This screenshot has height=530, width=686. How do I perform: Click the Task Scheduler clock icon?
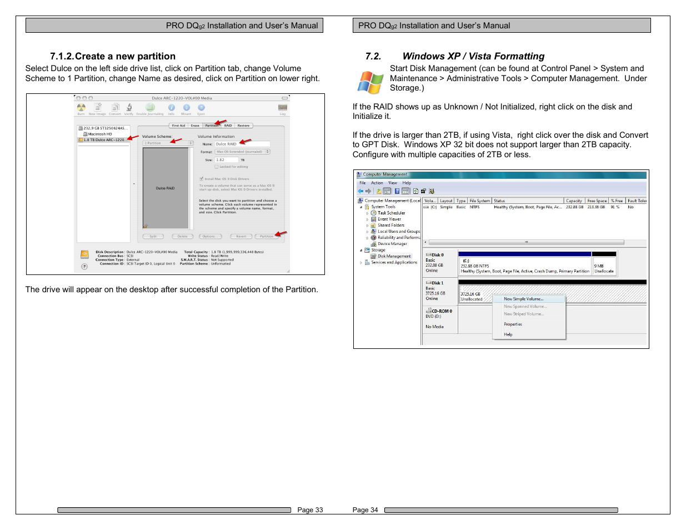click(374, 213)
